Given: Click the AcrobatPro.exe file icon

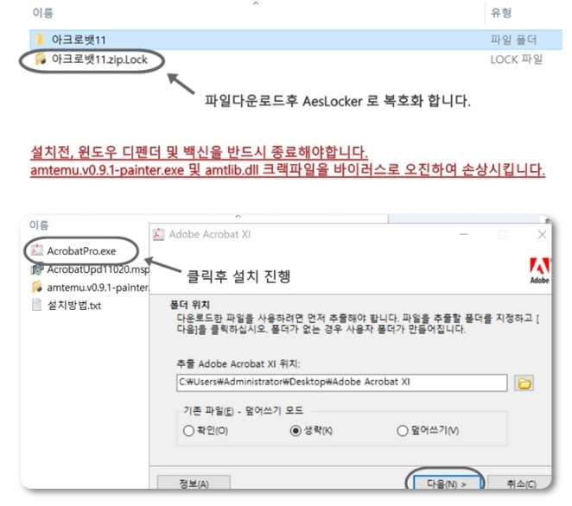Looking at the screenshot, I should pyautogui.click(x=37, y=250).
